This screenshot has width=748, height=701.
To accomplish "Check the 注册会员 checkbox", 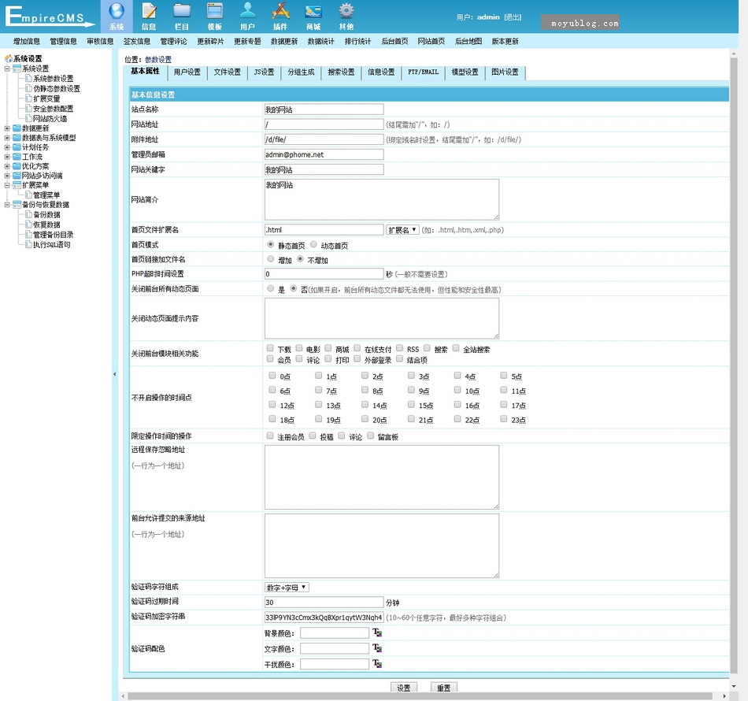I will [x=270, y=436].
